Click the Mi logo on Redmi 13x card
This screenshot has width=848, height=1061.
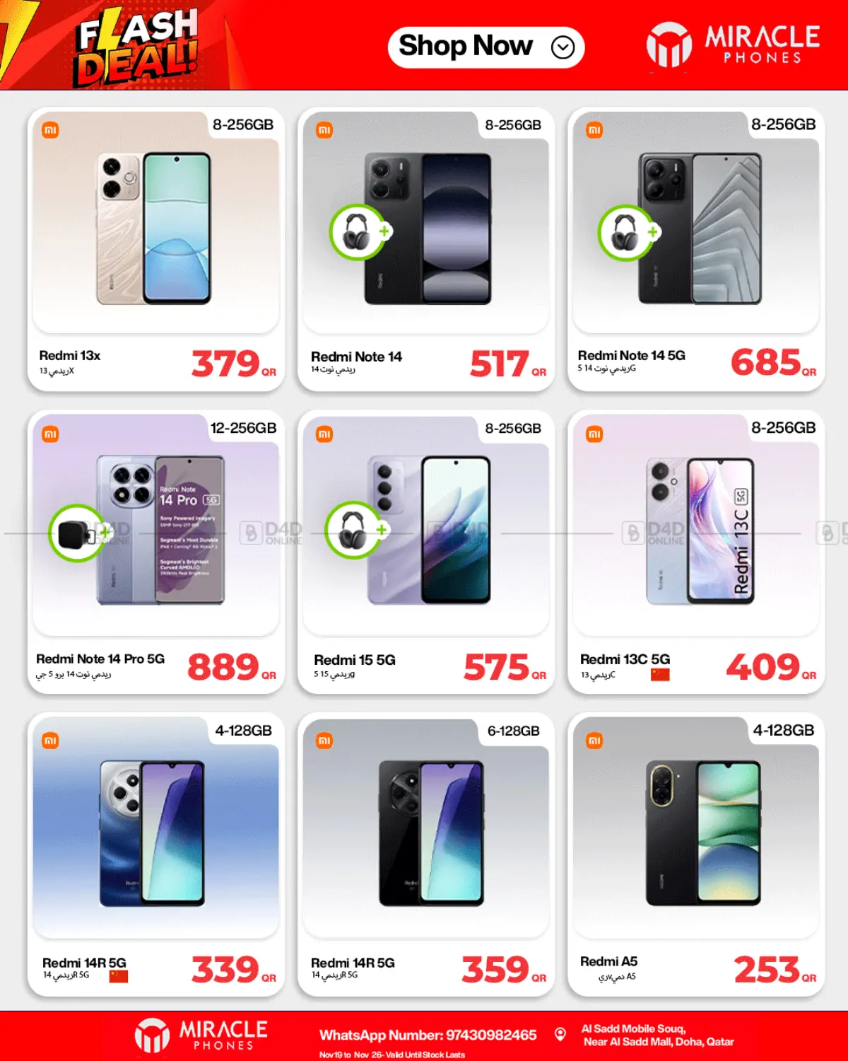50,130
